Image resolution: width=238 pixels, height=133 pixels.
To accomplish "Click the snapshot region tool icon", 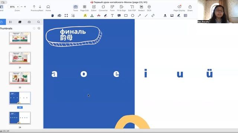I will (73, 16).
